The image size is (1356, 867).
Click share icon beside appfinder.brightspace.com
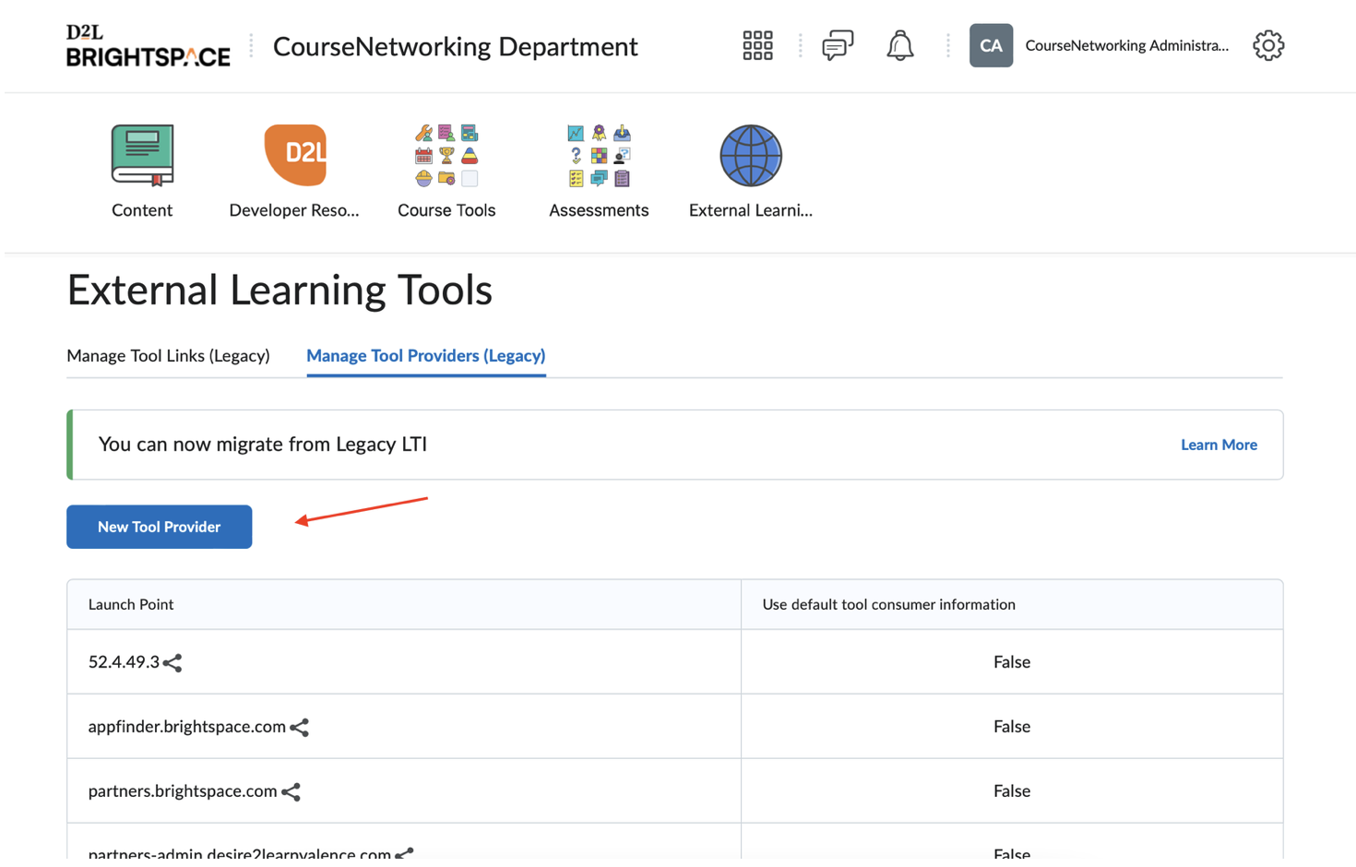coord(300,728)
